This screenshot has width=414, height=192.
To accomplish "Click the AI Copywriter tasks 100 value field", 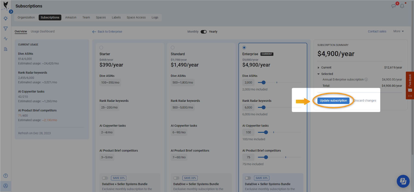I will 248,132.
